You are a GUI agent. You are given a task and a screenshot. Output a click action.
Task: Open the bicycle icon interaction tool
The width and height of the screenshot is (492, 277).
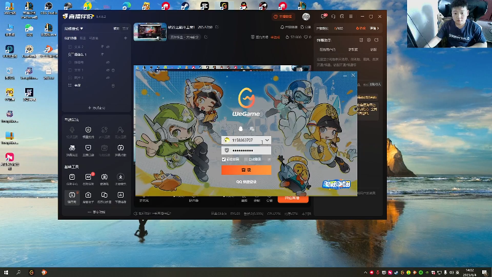click(72, 150)
